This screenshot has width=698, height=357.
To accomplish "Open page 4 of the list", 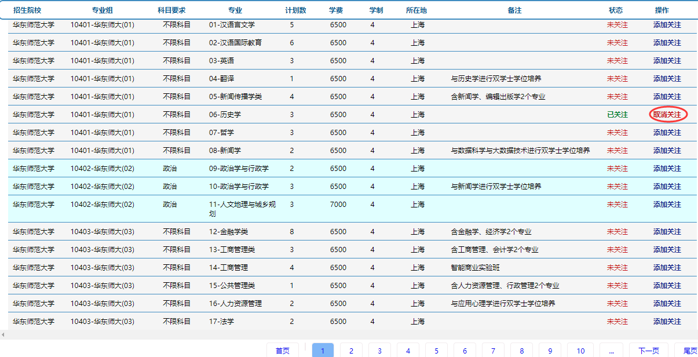I will pyautogui.click(x=408, y=351).
